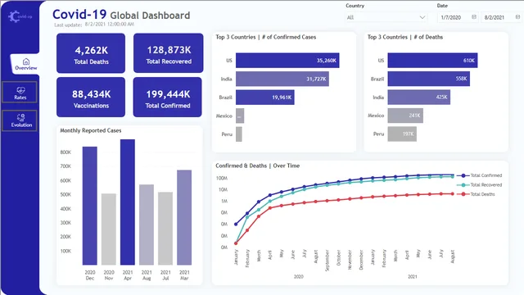Click the Covid-19 Global Dashboard heading
The image size is (524, 295).
tap(121, 15)
